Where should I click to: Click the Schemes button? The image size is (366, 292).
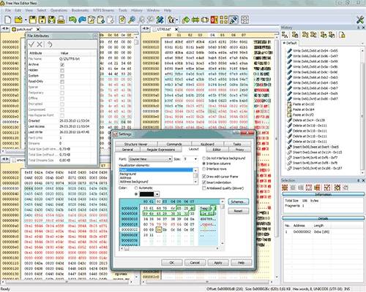point(238,201)
